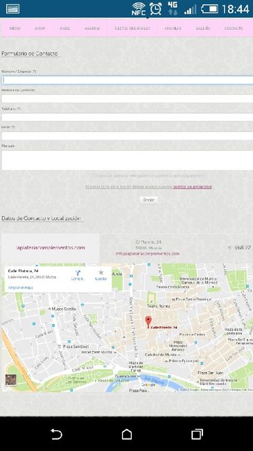Tap the 4G data indicator
The width and height of the screenshot is (253, 451).
click(x=173, y=8)
